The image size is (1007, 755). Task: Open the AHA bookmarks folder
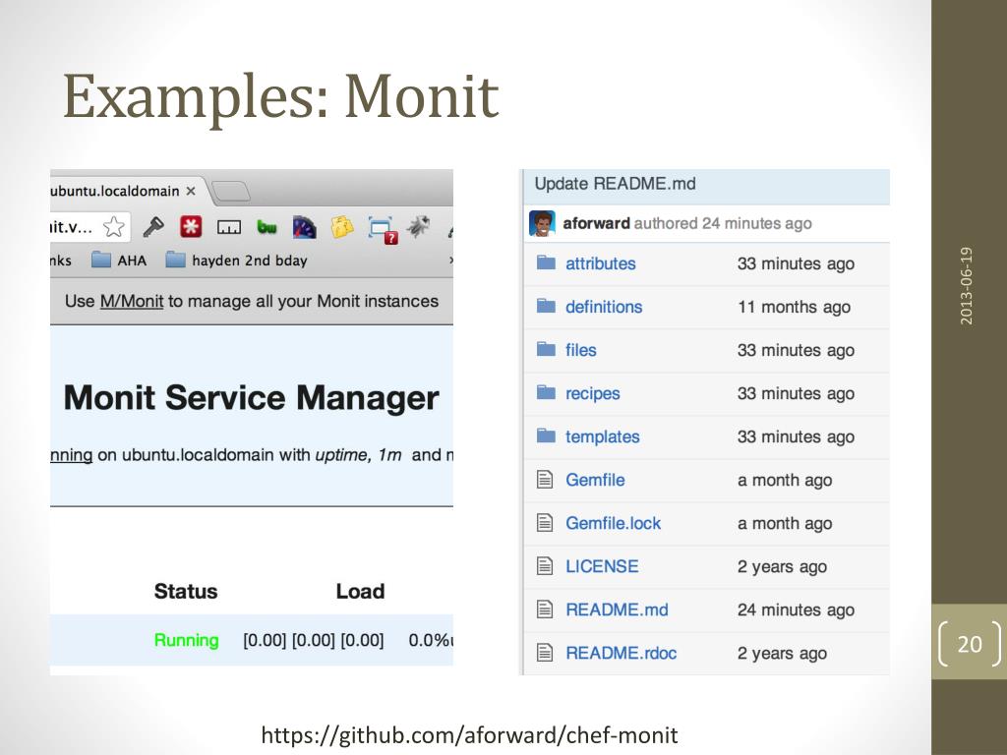(119, 260)
